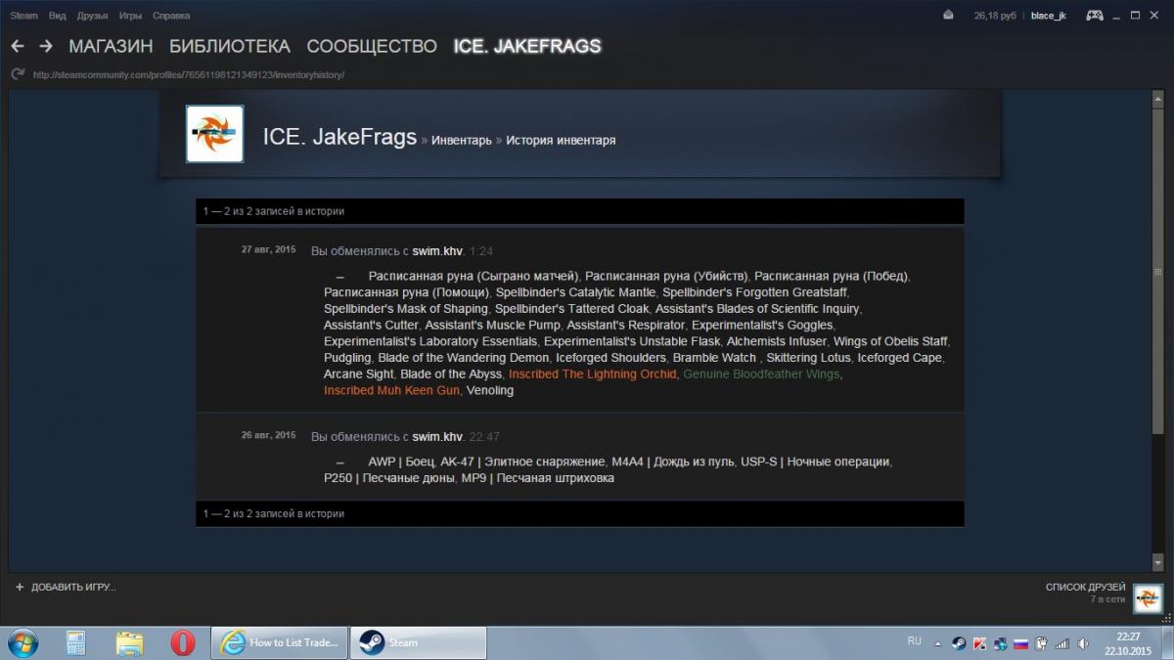1174x660 pixels.
Task: Click the 27 авг, 2015 date
Action: pos(268,249)
